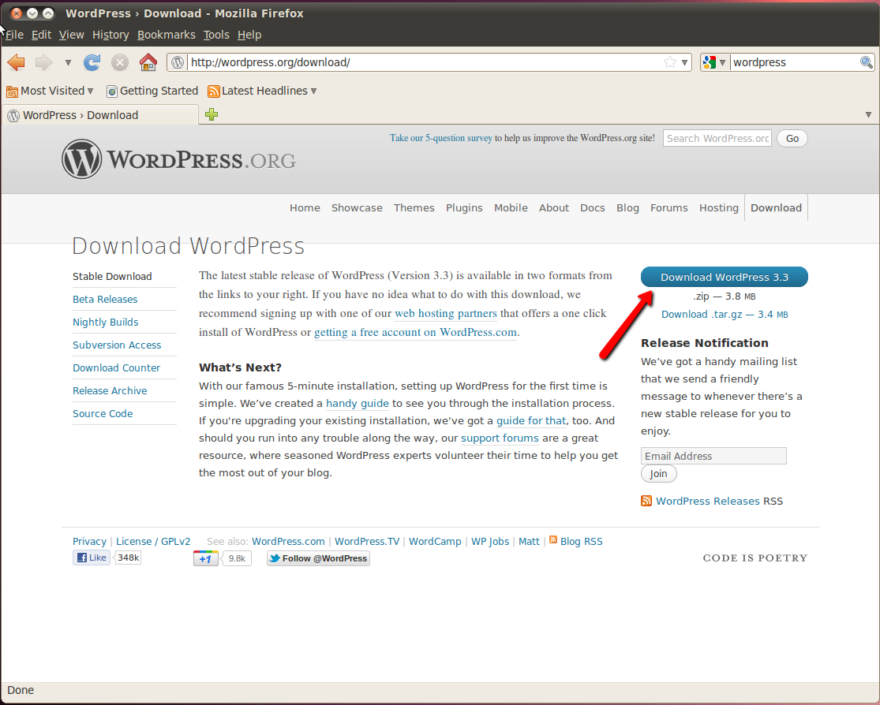Open the File menu
The height and width of the screenshot is (705, 880).
14,35
